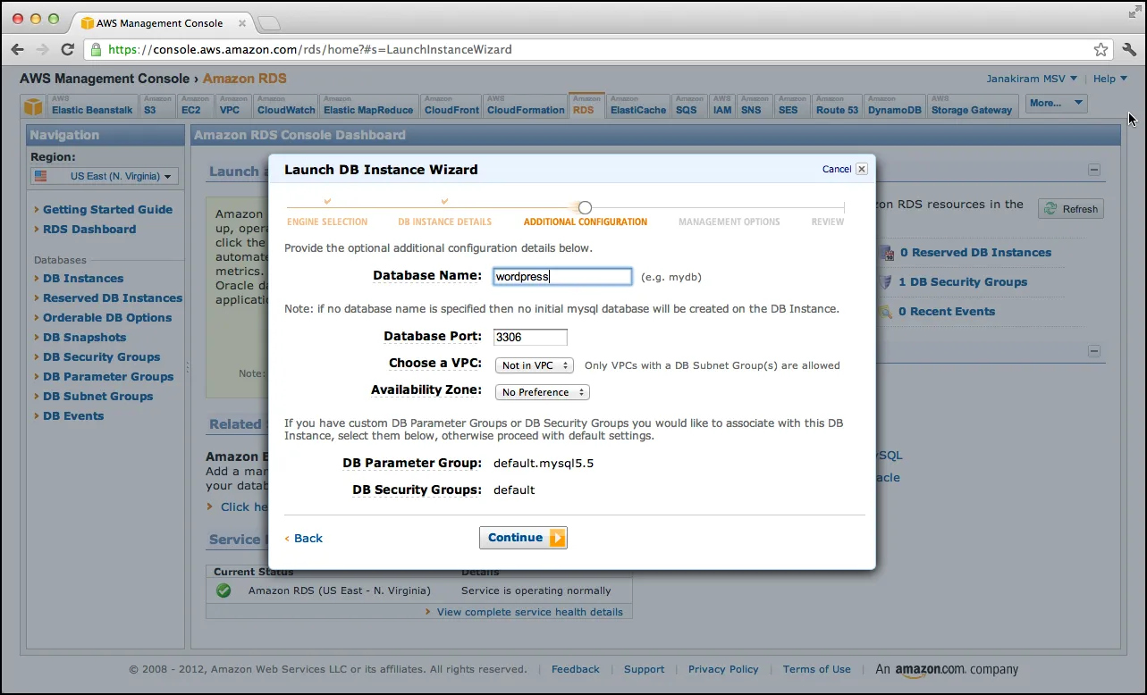Screen dimensions: 1147x695
Task: Open the CloudFront service tab
Action: [x=451, y=105]
